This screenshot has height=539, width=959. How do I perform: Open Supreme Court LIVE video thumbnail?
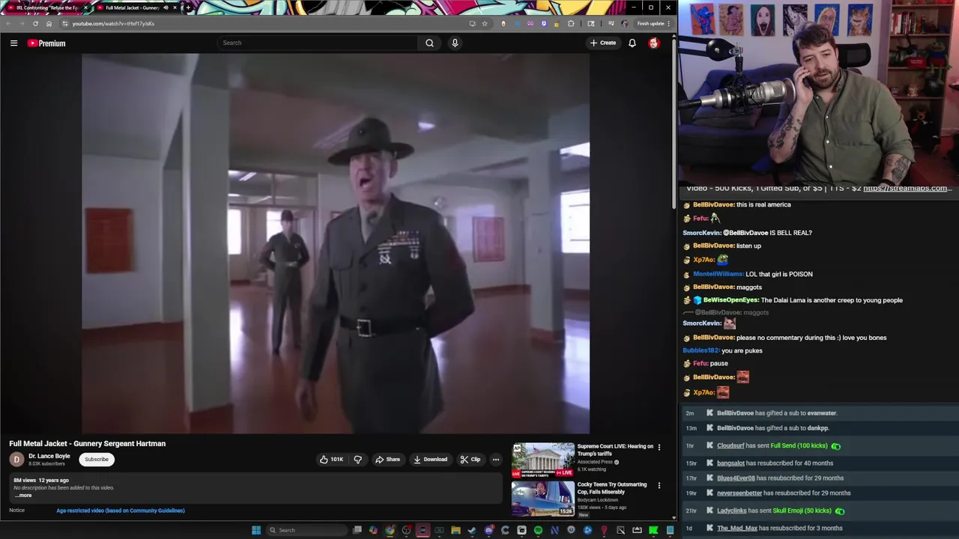tap(543, 460)
